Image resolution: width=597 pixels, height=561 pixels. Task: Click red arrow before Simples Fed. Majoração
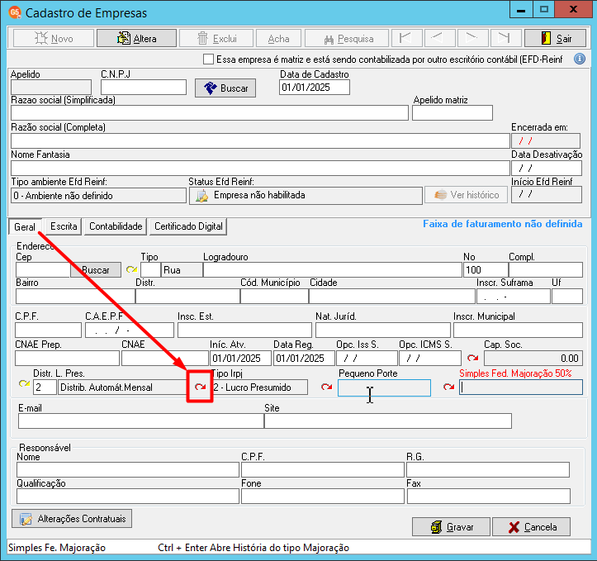pos(449,387)
